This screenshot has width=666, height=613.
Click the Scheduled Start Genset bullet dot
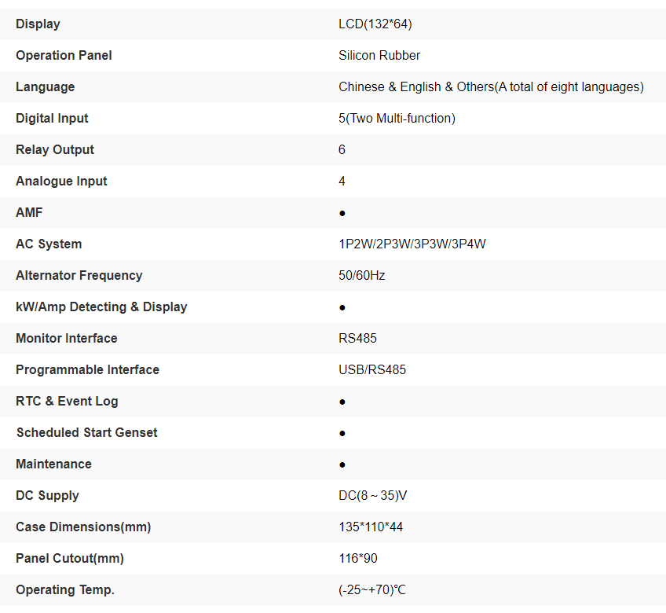[342, 433]
